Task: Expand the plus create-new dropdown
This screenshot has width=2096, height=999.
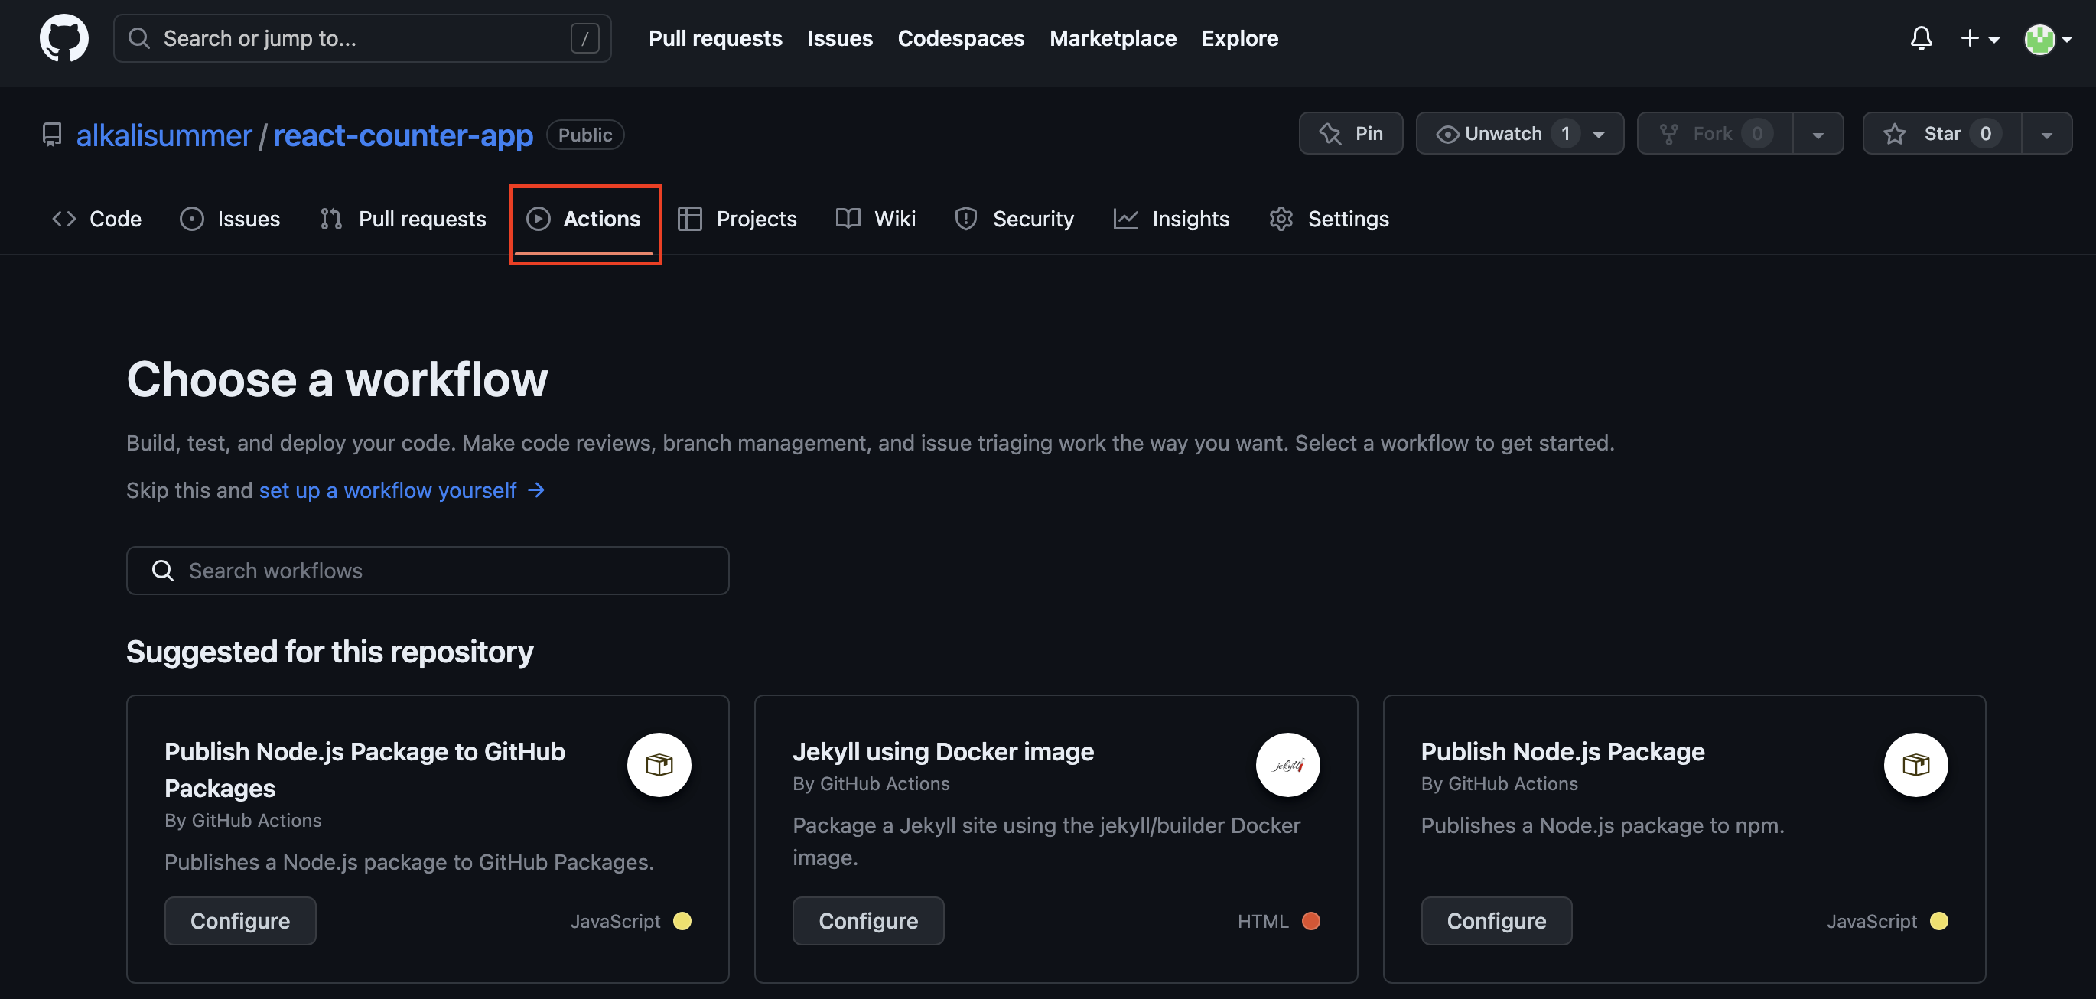Action: point(1979,38)
